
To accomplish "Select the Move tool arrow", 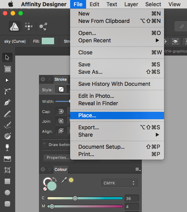I will tap(7, 57).
